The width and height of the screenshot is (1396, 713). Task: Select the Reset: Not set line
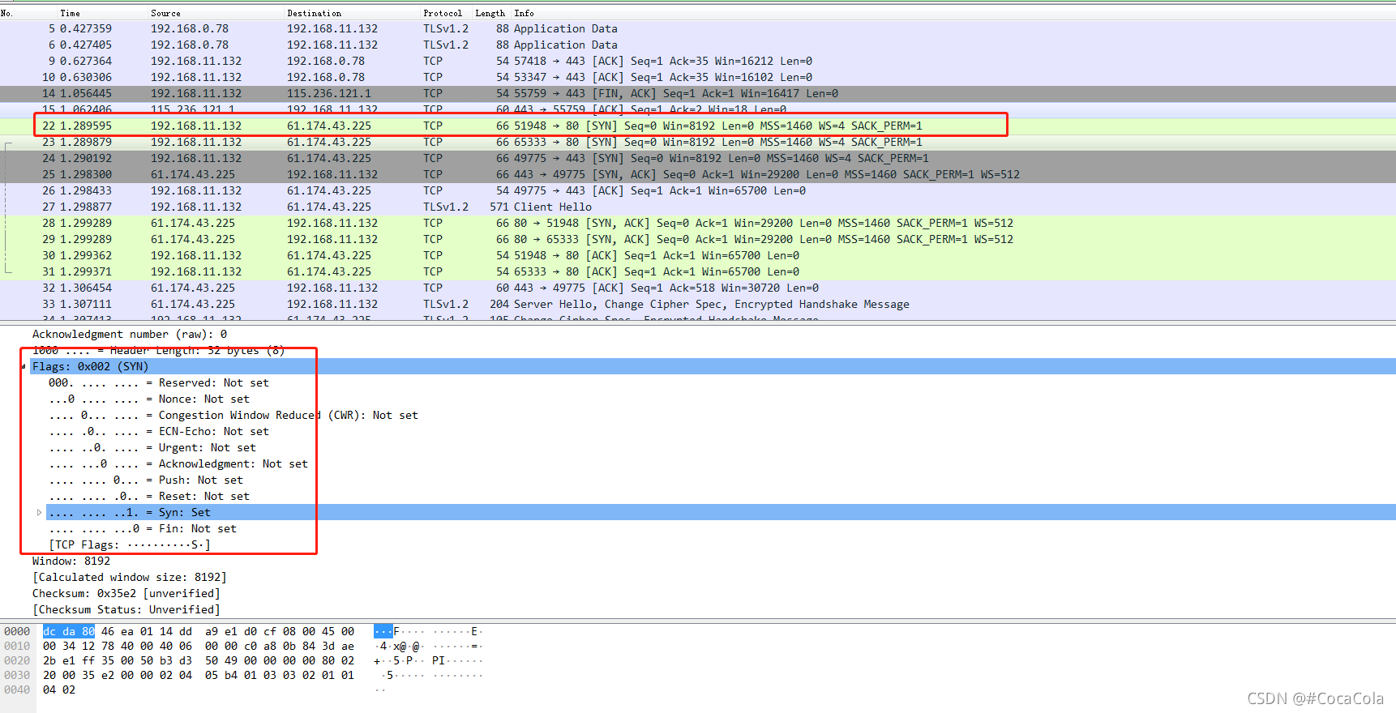point(148,496)
